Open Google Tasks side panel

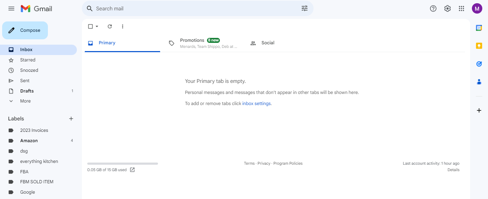tap(479, 64)
